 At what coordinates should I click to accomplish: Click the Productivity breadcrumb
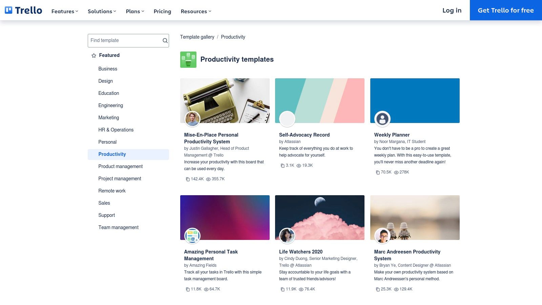[x=233, y=37]
